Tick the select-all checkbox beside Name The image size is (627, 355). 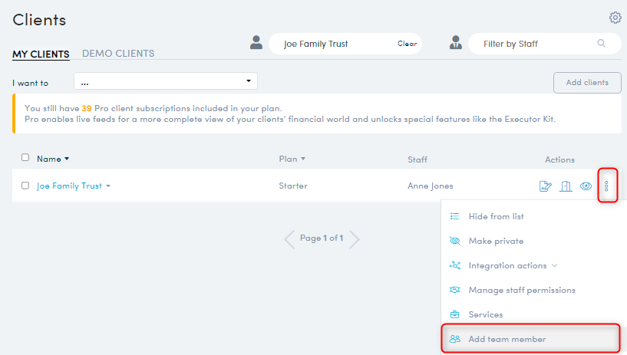pyautogui.click(x=25, y=157)
